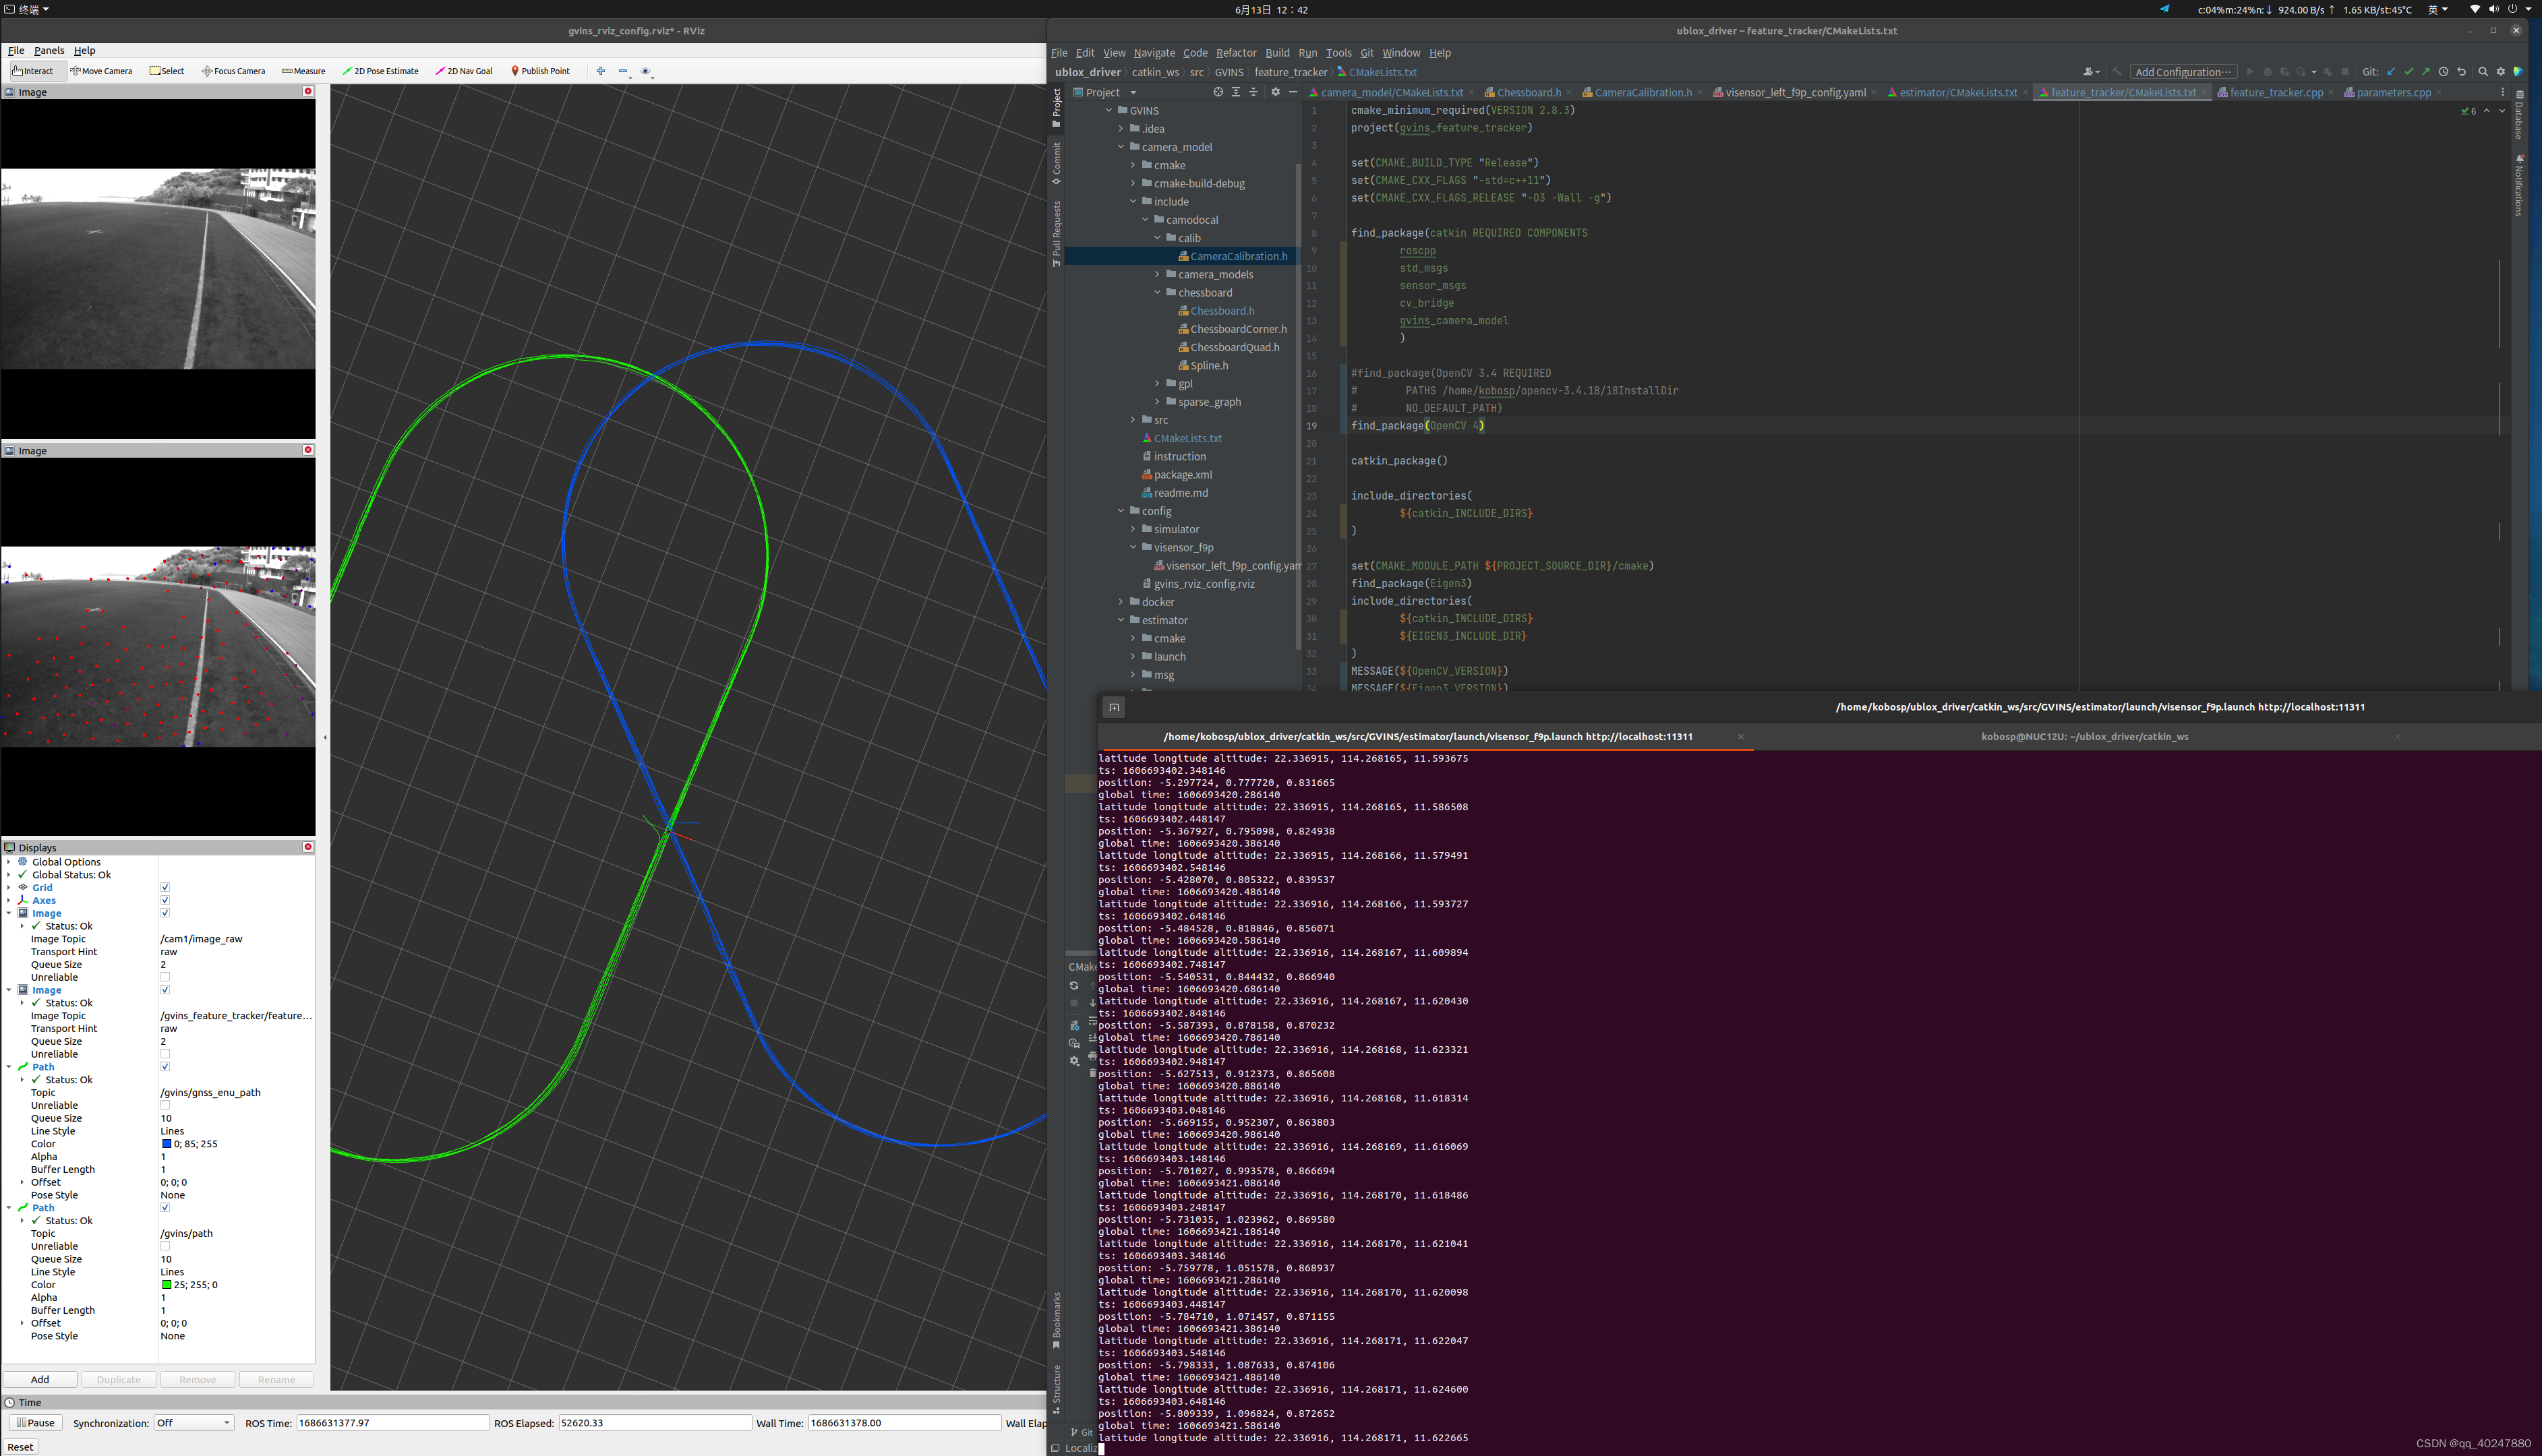Click the Git update project arrow
This screenshot has height=1456, width=2542.
(x=2390, y=72)
